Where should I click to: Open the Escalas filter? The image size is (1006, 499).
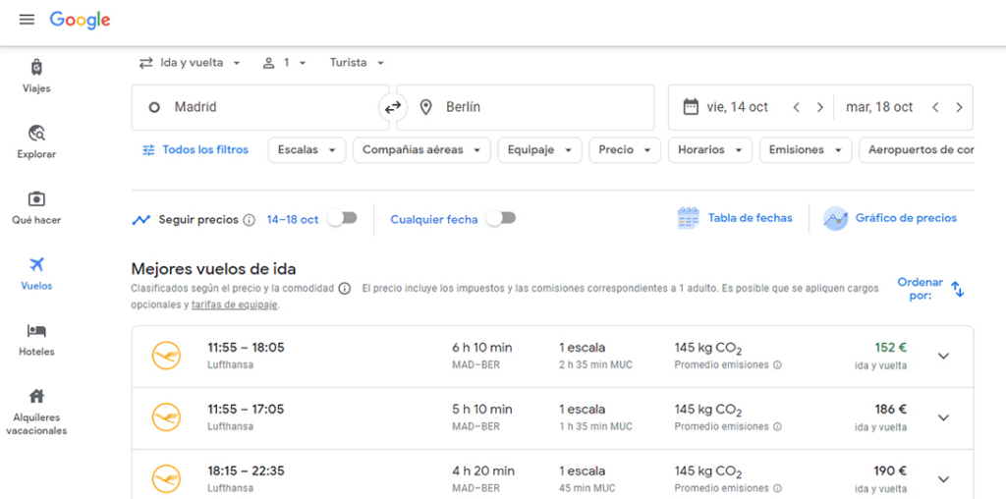pyautogui.click(x=307, y=150)
